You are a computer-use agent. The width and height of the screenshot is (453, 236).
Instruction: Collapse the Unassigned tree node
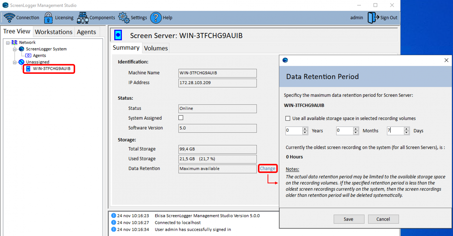click(x=15, y=62)
